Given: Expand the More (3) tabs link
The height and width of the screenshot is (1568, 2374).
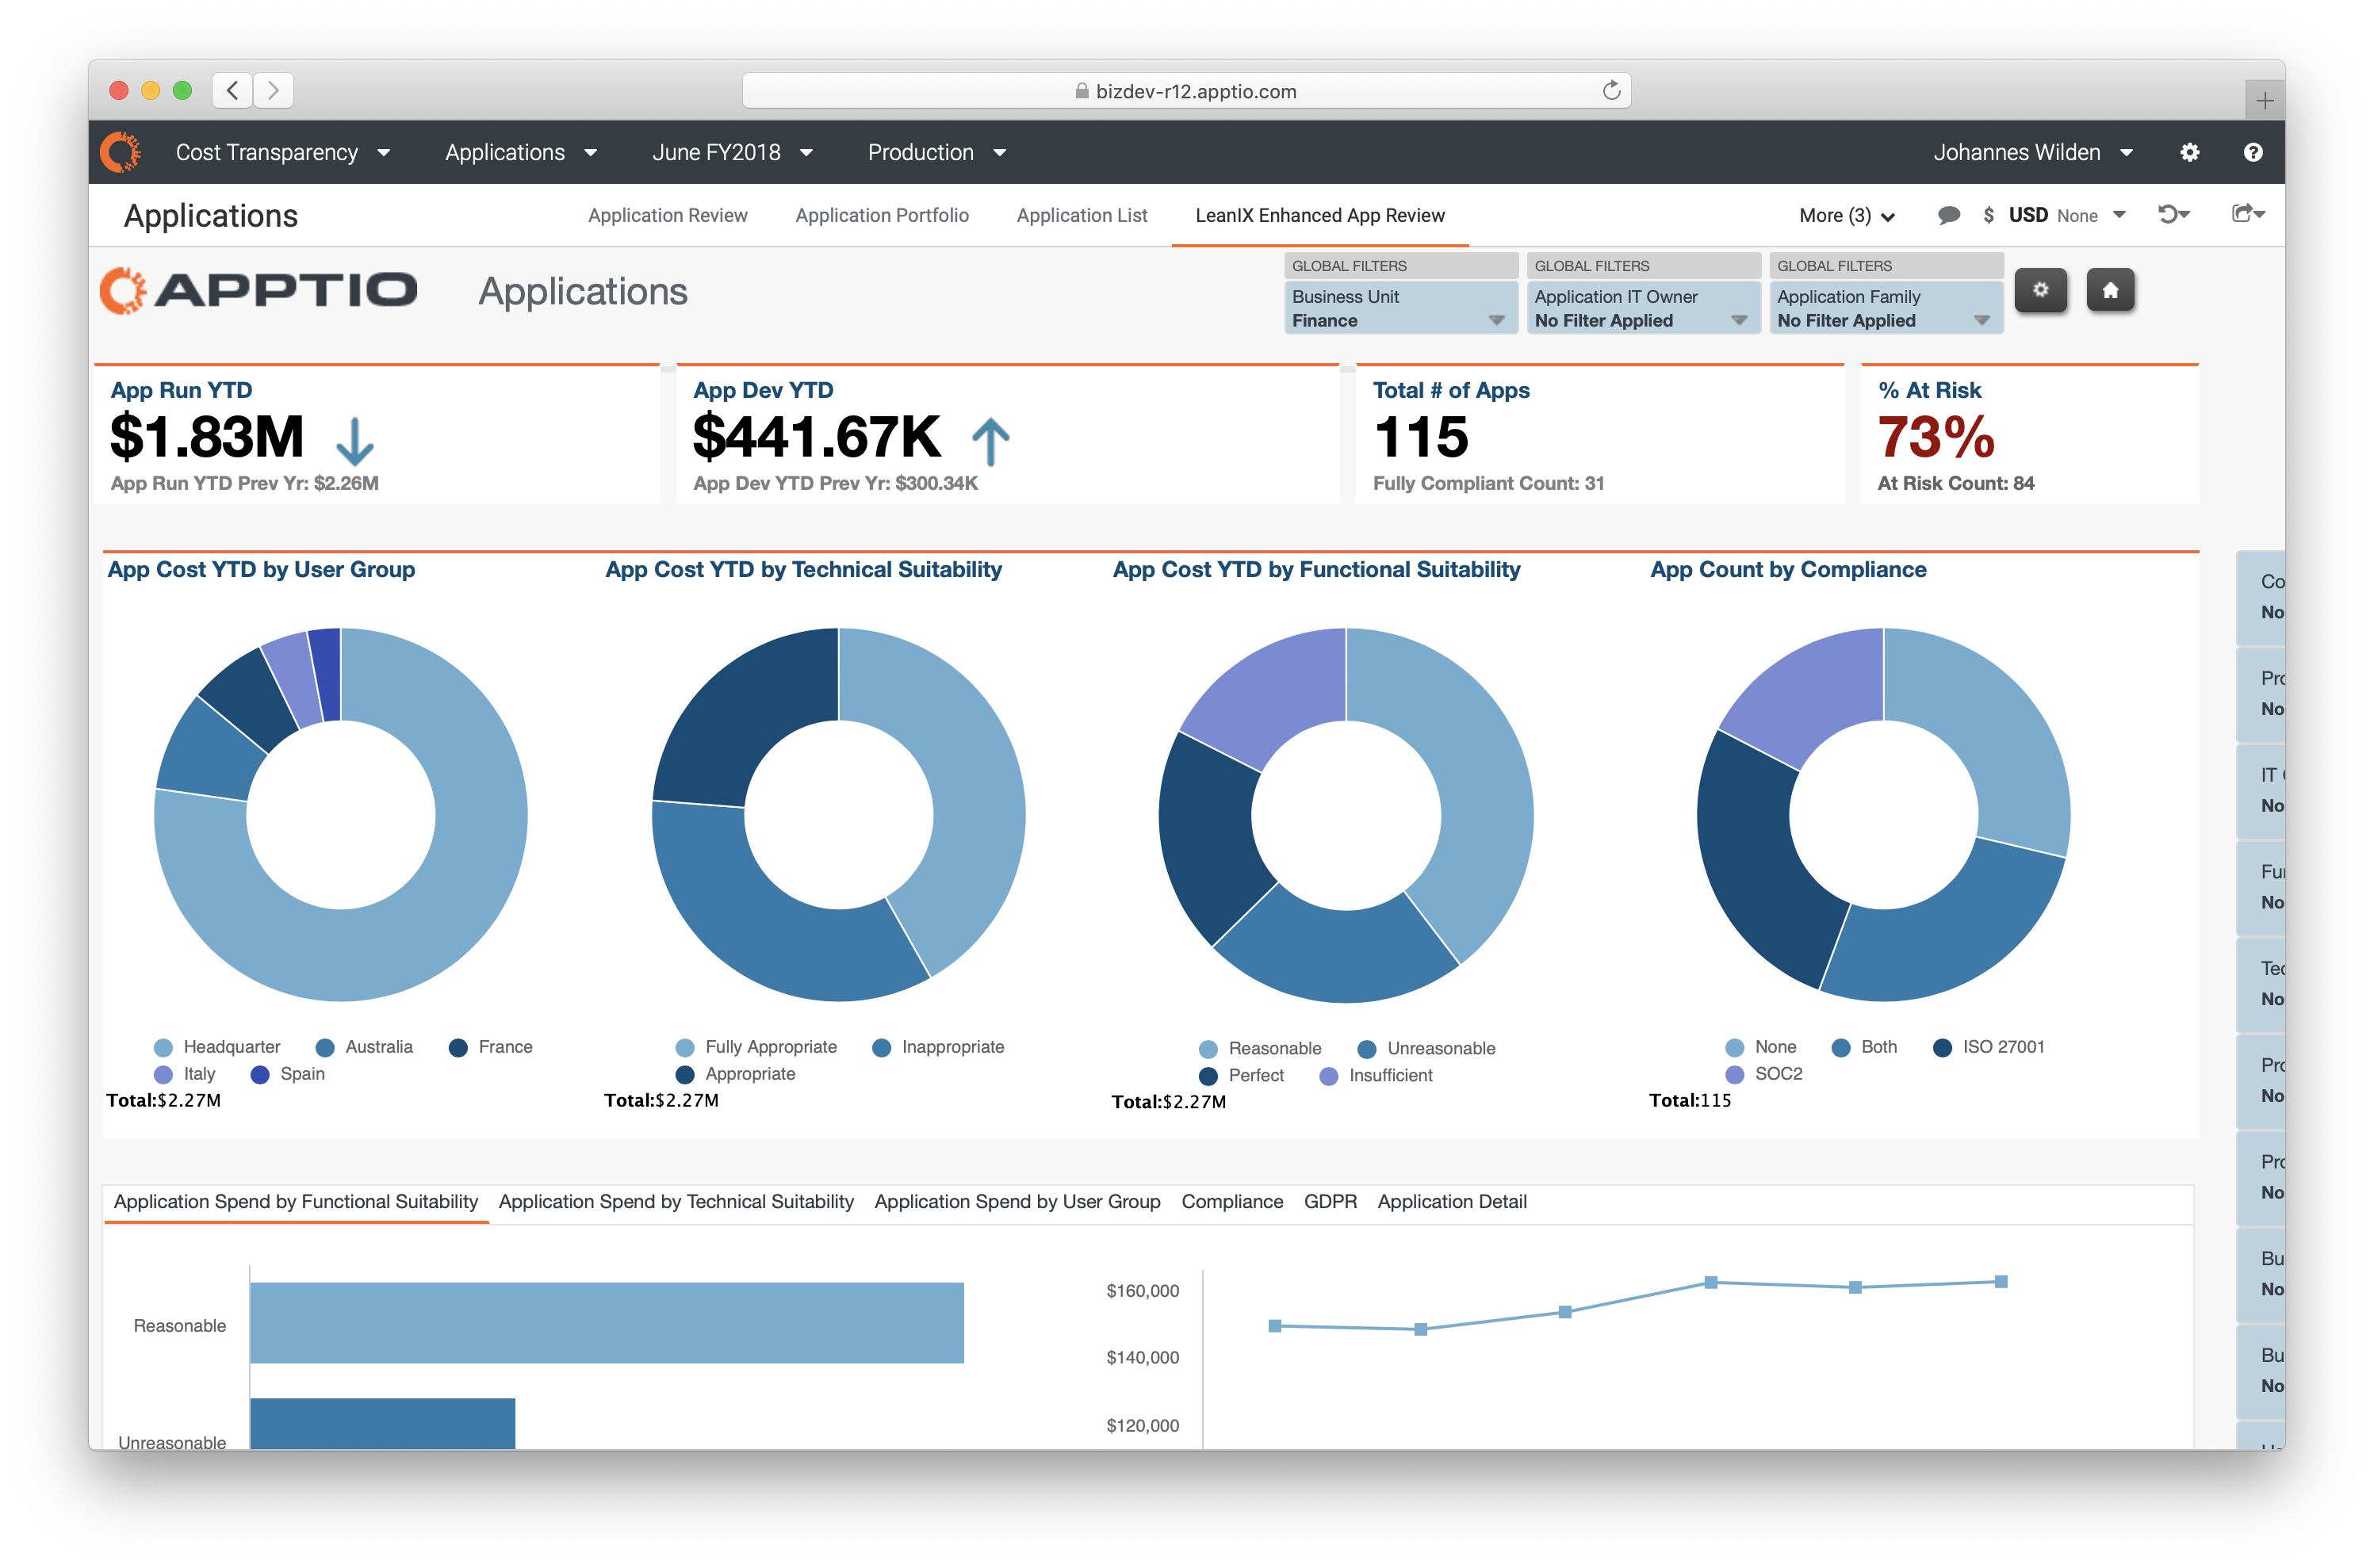Looking at the screenshot, I should [1846, 215].
